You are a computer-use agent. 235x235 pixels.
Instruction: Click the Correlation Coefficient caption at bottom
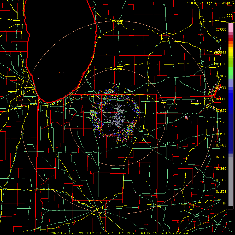[119, 233]
